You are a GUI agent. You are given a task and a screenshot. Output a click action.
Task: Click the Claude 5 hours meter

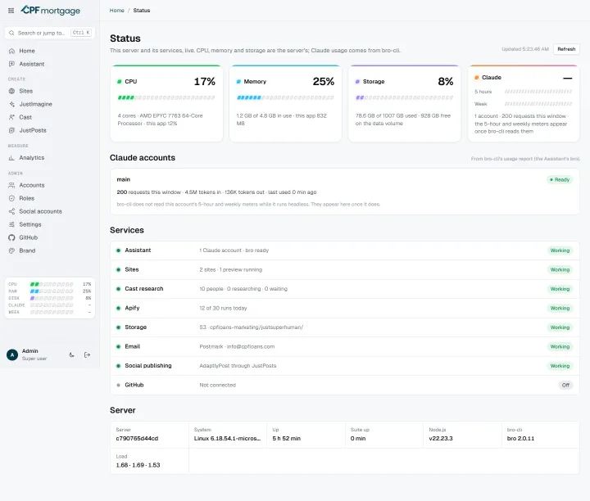click(x=538, y=92)
